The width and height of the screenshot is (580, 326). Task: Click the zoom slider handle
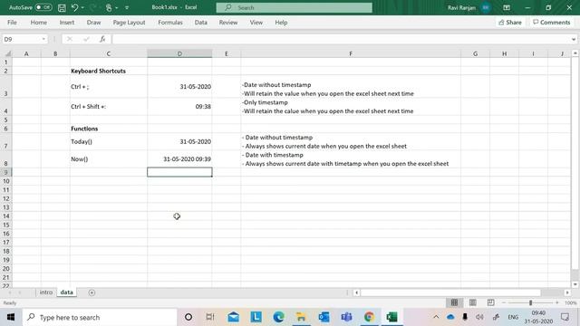530,302
